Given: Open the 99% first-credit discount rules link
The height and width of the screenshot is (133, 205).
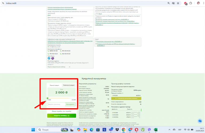Looking at the screenshot, I should [116, 45].
